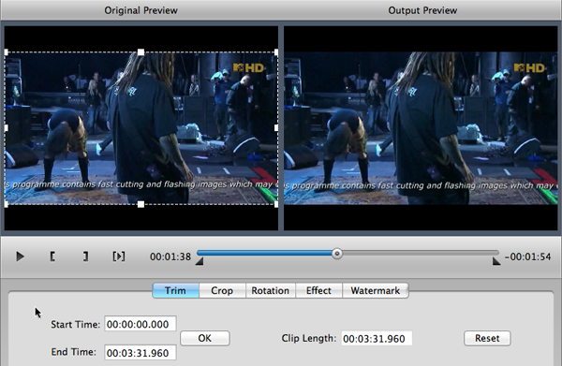
Task: Click the bottom-right crop corner handle
Action: pyautogui.click(x=276, y=204)
